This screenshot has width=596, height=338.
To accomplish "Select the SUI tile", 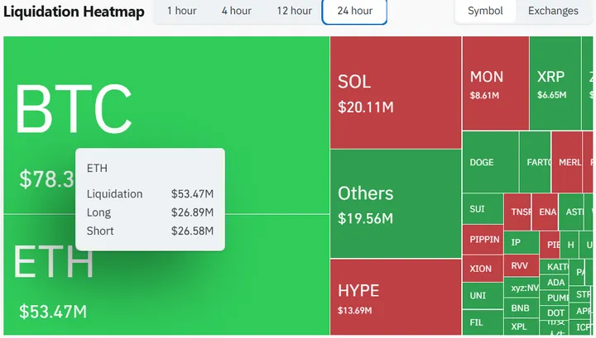I will (x=483, y=209).
